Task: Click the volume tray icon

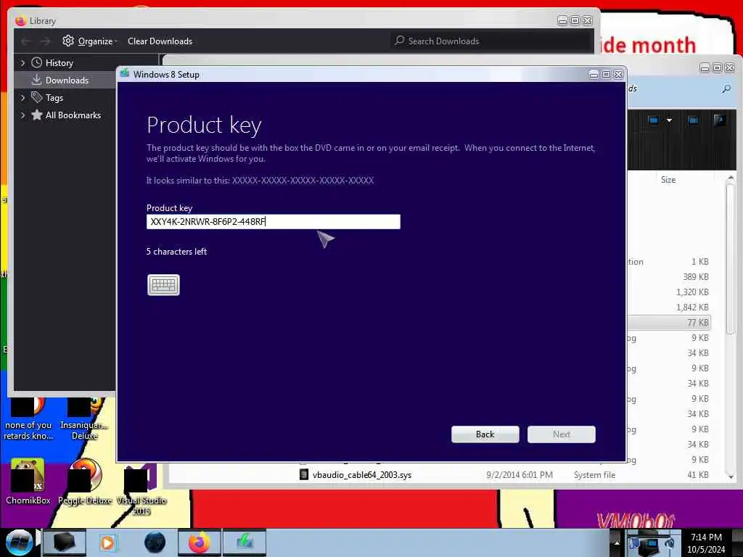Action: tap(670, 544)
